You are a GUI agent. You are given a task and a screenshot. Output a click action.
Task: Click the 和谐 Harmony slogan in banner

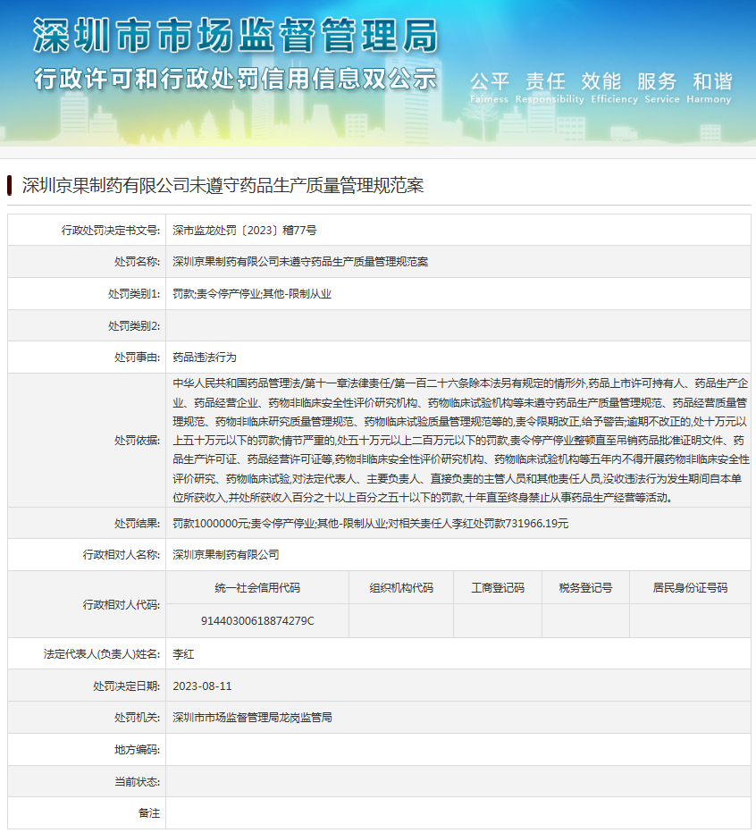[x=709, y=87]
